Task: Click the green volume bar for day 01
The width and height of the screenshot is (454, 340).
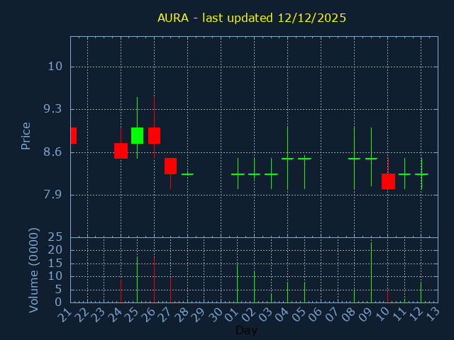Action: [238, 283]
